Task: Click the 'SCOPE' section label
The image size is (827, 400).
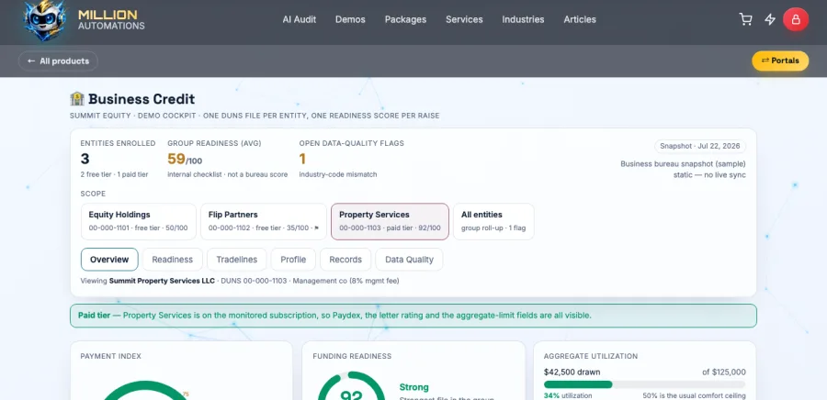Action: tap(93, 194)
